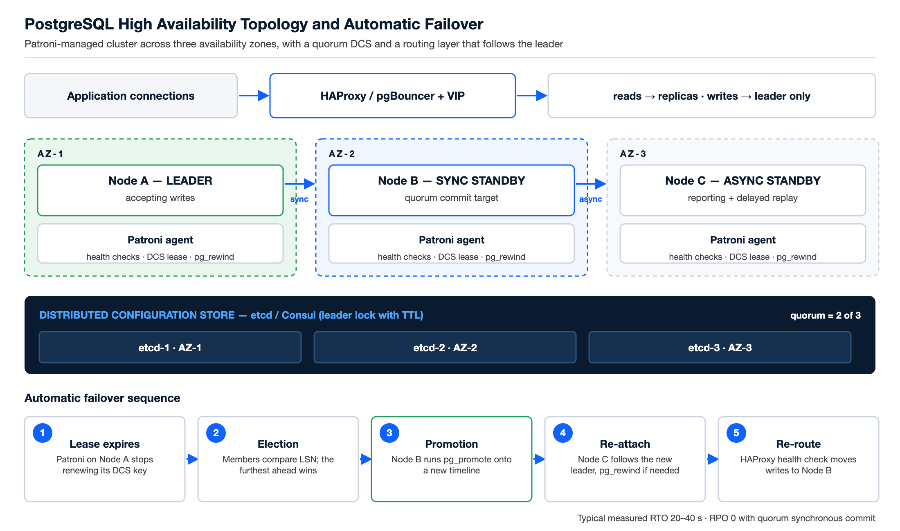Screen dimensions: 900x531
Task: Click step 5 number badge
Action: click(x=736, y=433)
